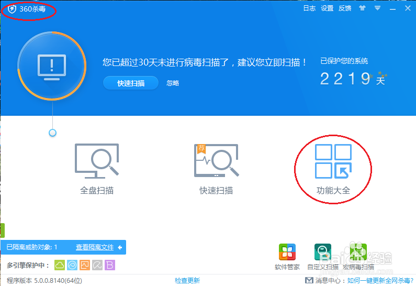Click 如何一键更新全网杀毒 link
This screenshot has width=416, height=286.
pos(380,280)
